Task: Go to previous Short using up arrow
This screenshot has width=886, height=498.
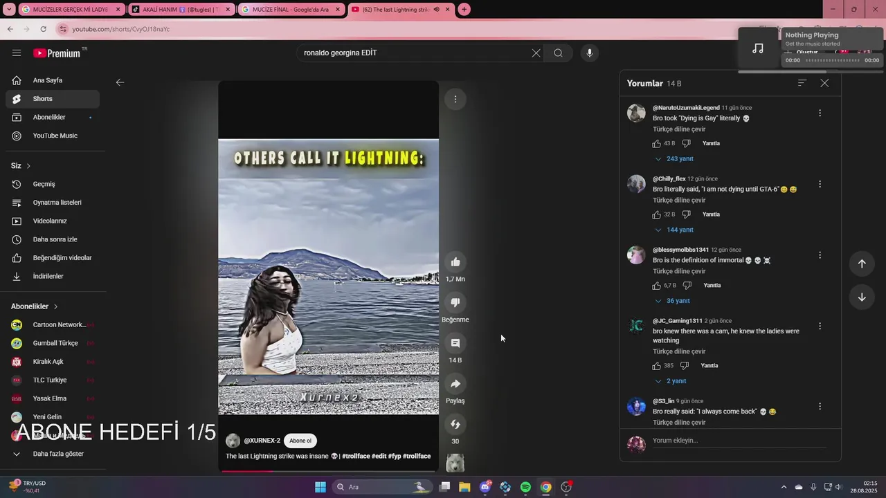Action: [x=862, y=264]
